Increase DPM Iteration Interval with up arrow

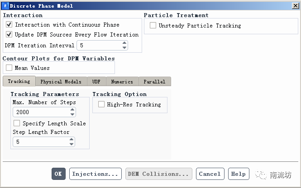coord(124,43)
